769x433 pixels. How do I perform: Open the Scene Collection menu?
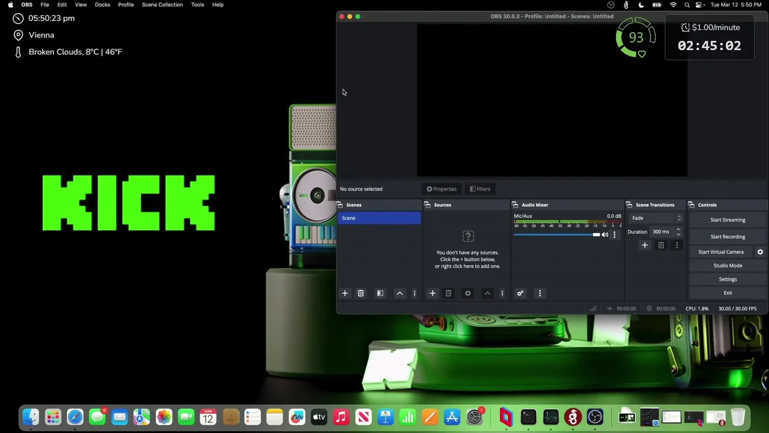coord(162,5)
